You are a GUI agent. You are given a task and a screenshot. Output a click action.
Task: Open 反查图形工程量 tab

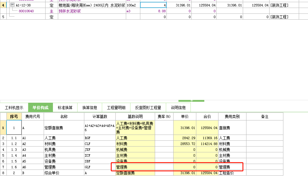coord(148,108)
